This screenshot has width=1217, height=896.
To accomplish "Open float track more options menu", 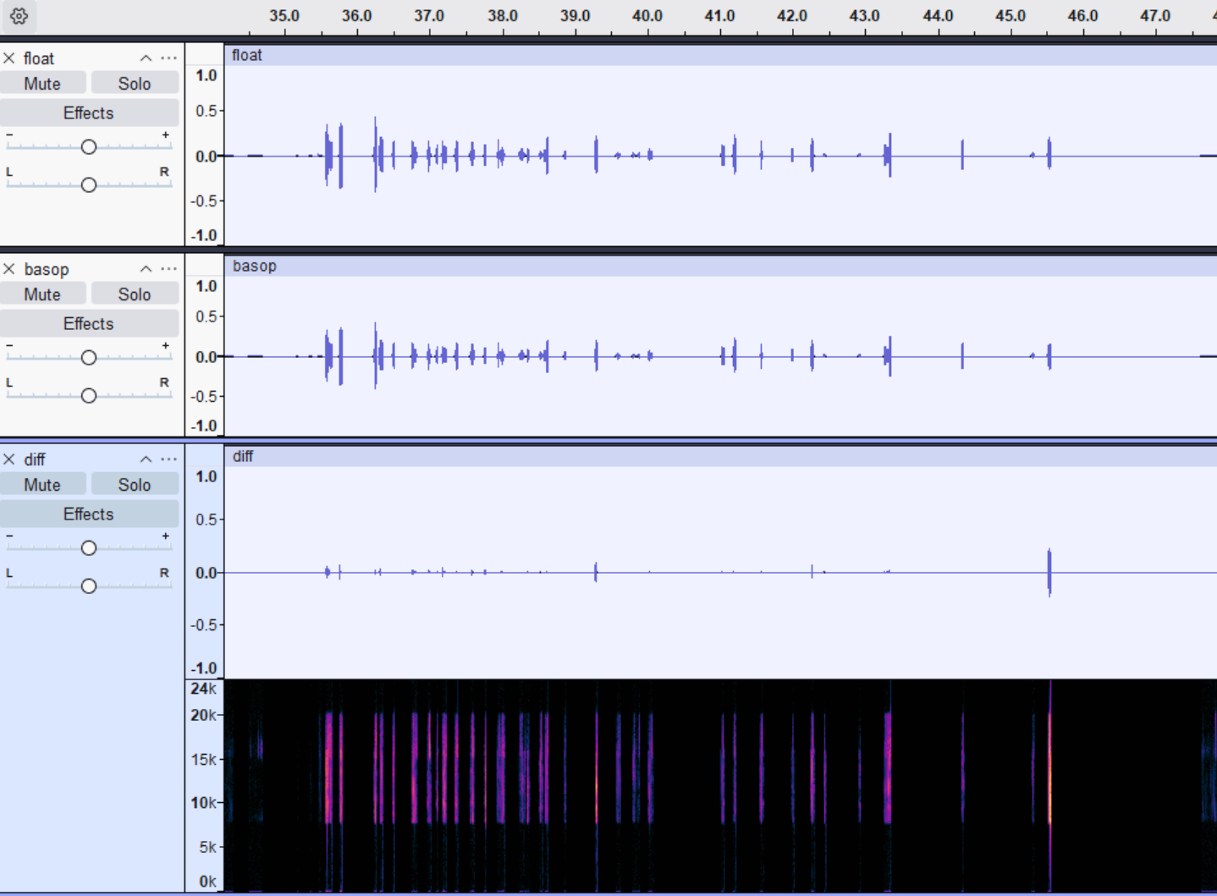I will [x=169, y=58].
